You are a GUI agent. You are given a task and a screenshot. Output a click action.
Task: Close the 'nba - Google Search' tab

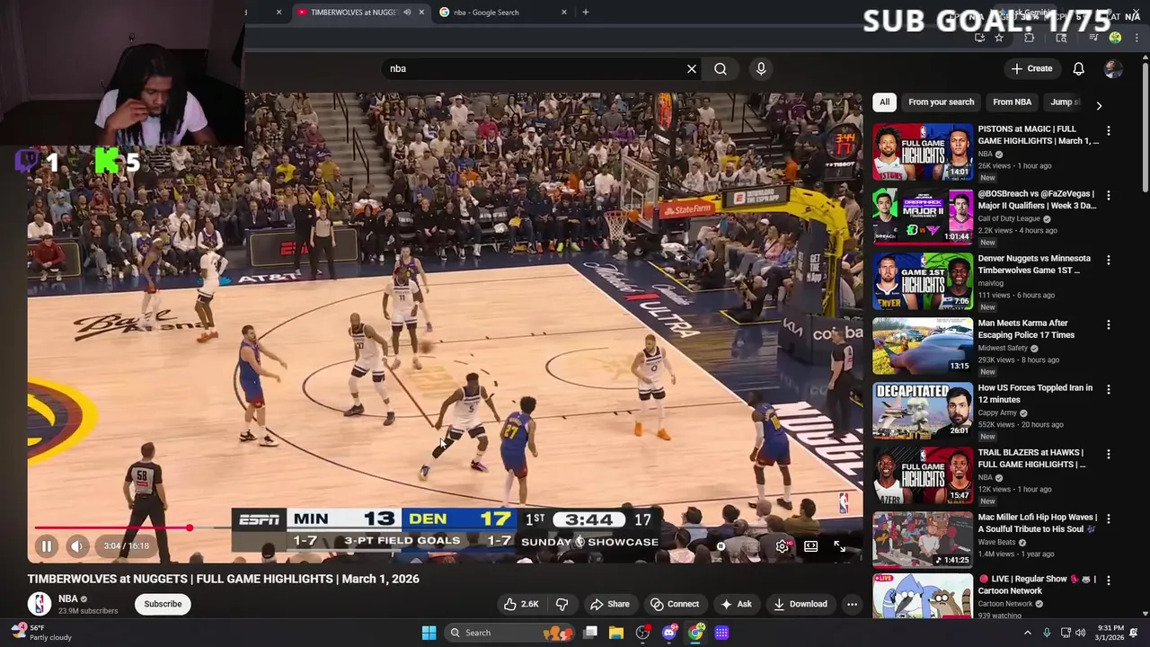pyautogui.click(x=564, y=13)
